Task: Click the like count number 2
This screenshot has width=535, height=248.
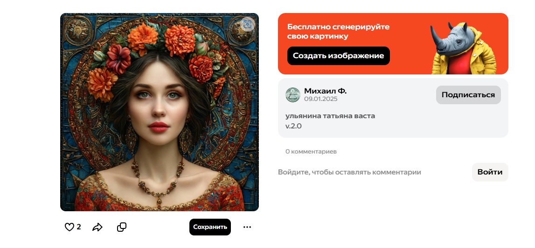Action: click(x=79, y=227)
